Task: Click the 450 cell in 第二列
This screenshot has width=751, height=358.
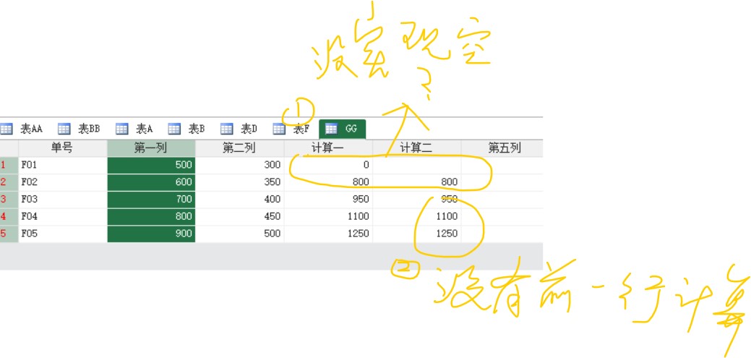Action: click(239, 217)
